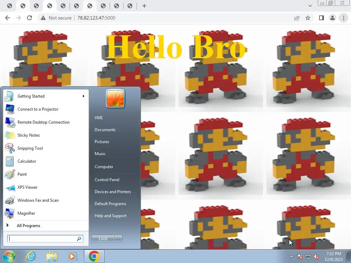Open the shutdown options arrow next to Lock
The width and height of the screenshot is (351, 263).
pos(118,239)
